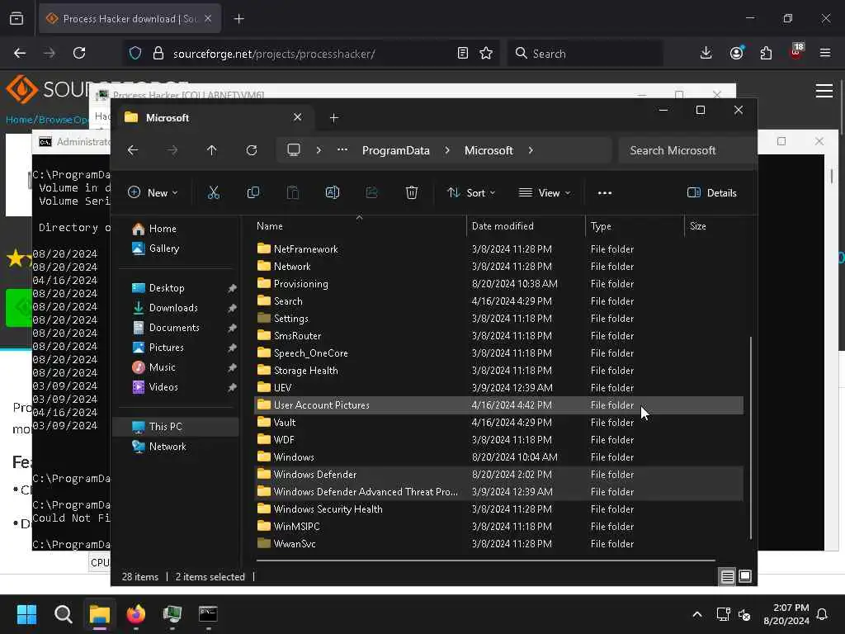Screen dimensions: 845x634
Task: Select the SmsRouter folder
Action: [x=498, y=336]
